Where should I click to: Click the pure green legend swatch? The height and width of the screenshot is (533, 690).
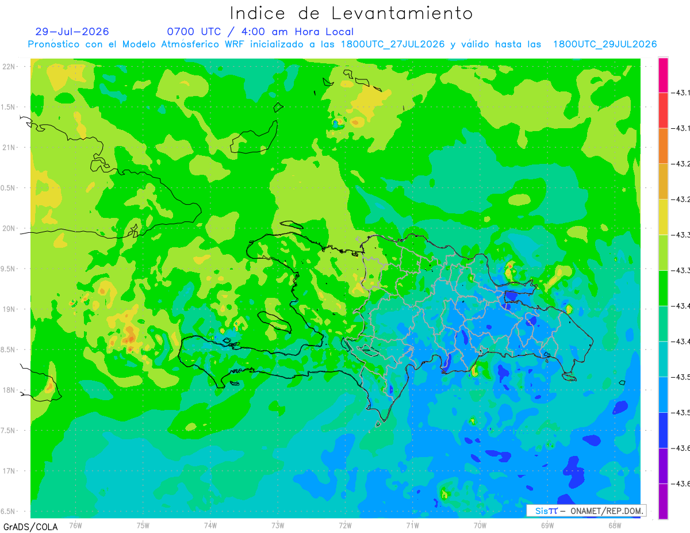tap(663, 288)
